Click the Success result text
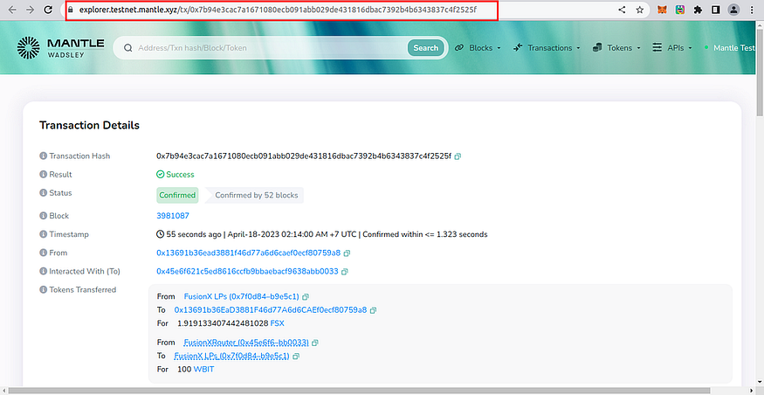764x395 pixels. [180, 175]
